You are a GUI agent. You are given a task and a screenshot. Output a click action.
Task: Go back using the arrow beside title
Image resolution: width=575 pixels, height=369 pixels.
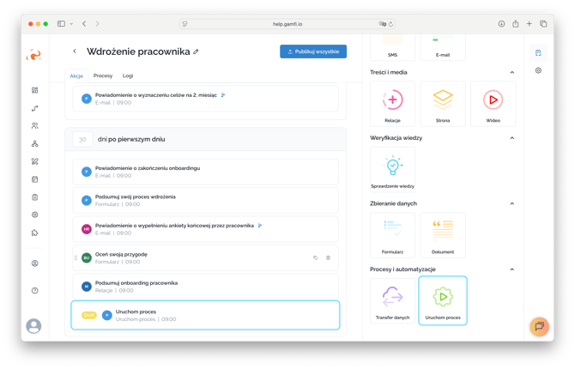75,51
